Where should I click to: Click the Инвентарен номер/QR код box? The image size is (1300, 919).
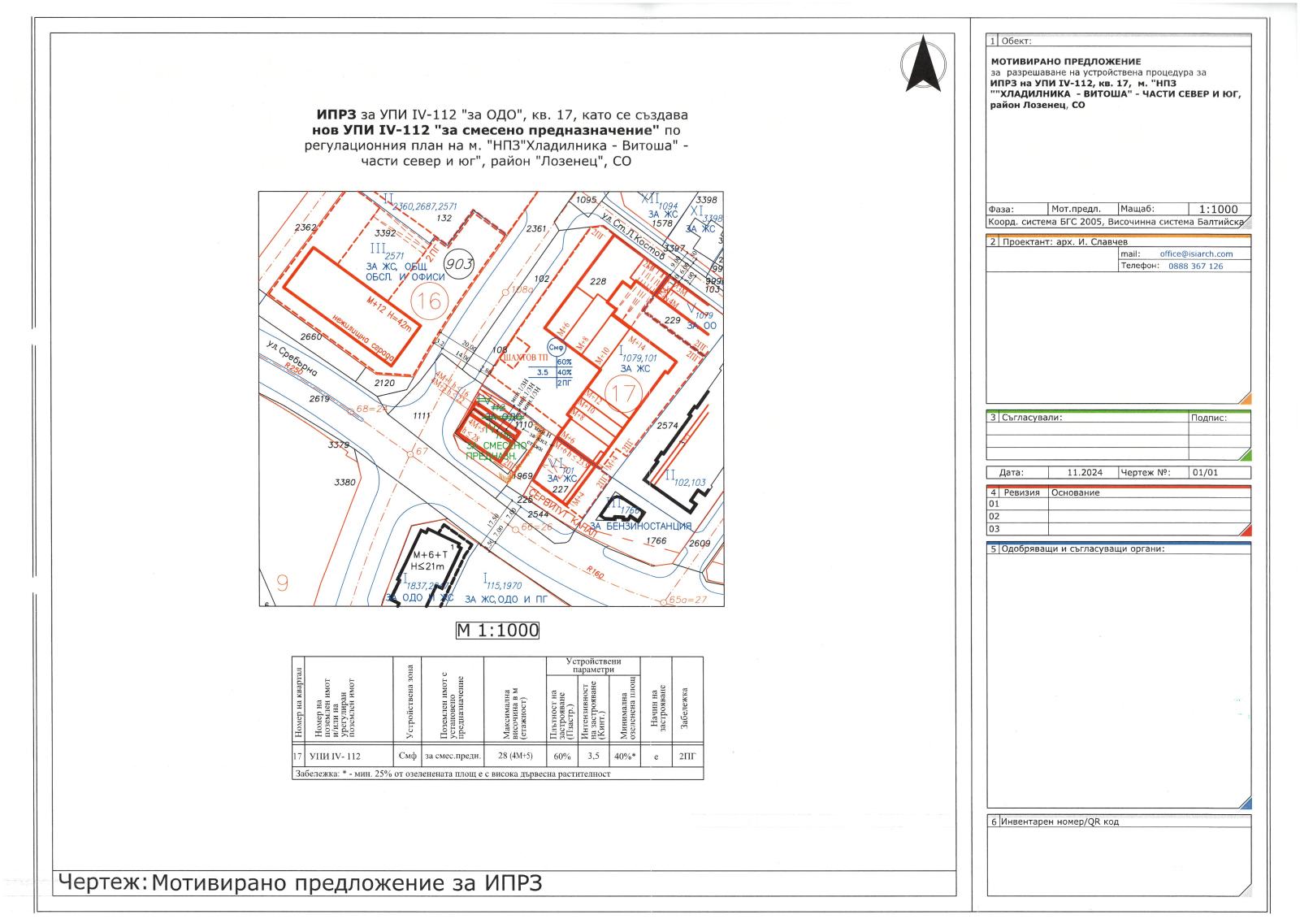click(x=1119, y=856)
